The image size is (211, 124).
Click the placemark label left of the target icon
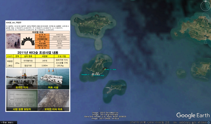[x=86, y=74]
